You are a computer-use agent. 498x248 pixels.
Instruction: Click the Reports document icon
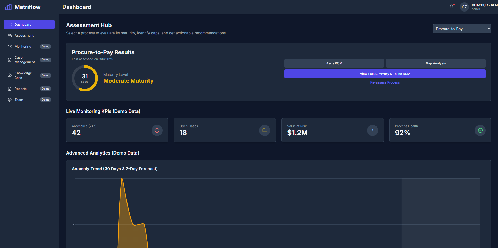pos(9,89)
